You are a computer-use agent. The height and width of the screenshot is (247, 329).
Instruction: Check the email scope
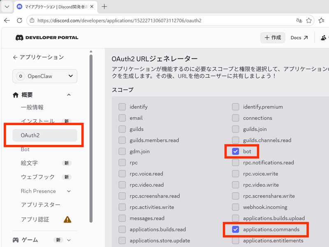click(x=122, y=118)
